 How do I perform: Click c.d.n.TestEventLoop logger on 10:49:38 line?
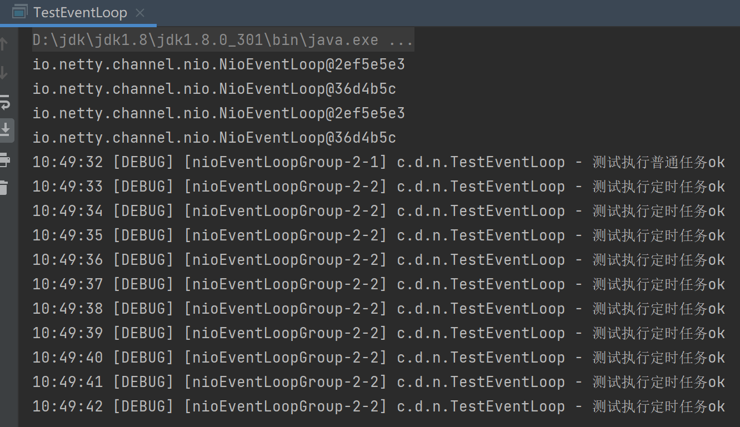481,309
